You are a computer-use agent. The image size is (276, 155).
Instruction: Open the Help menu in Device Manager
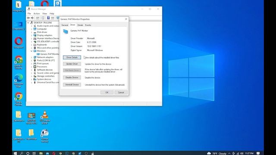[x=52, y=13]
